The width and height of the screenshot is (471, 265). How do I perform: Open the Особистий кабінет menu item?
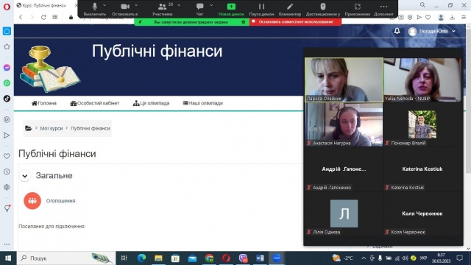pos(95,103)
